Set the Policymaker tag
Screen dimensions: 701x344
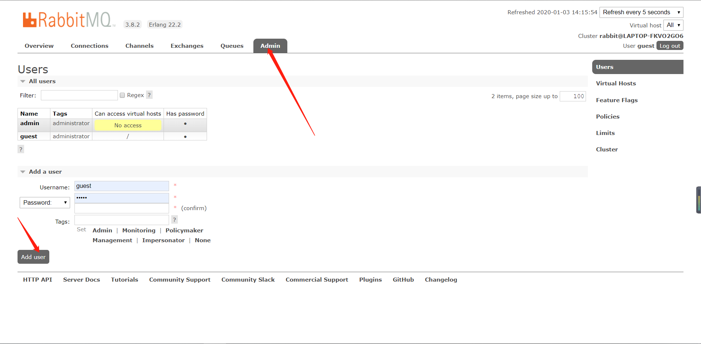point(184,230)
